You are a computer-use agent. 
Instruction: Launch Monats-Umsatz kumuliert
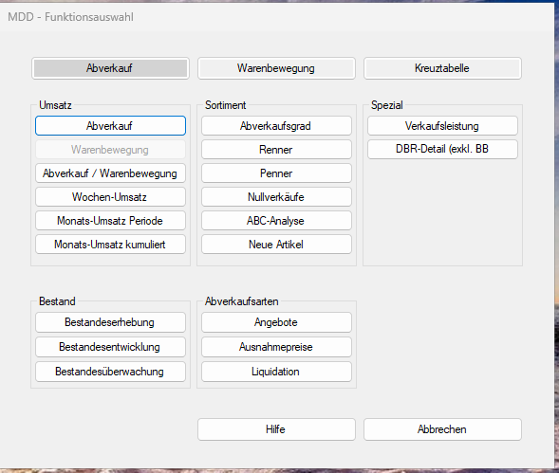tap(110, 245)
